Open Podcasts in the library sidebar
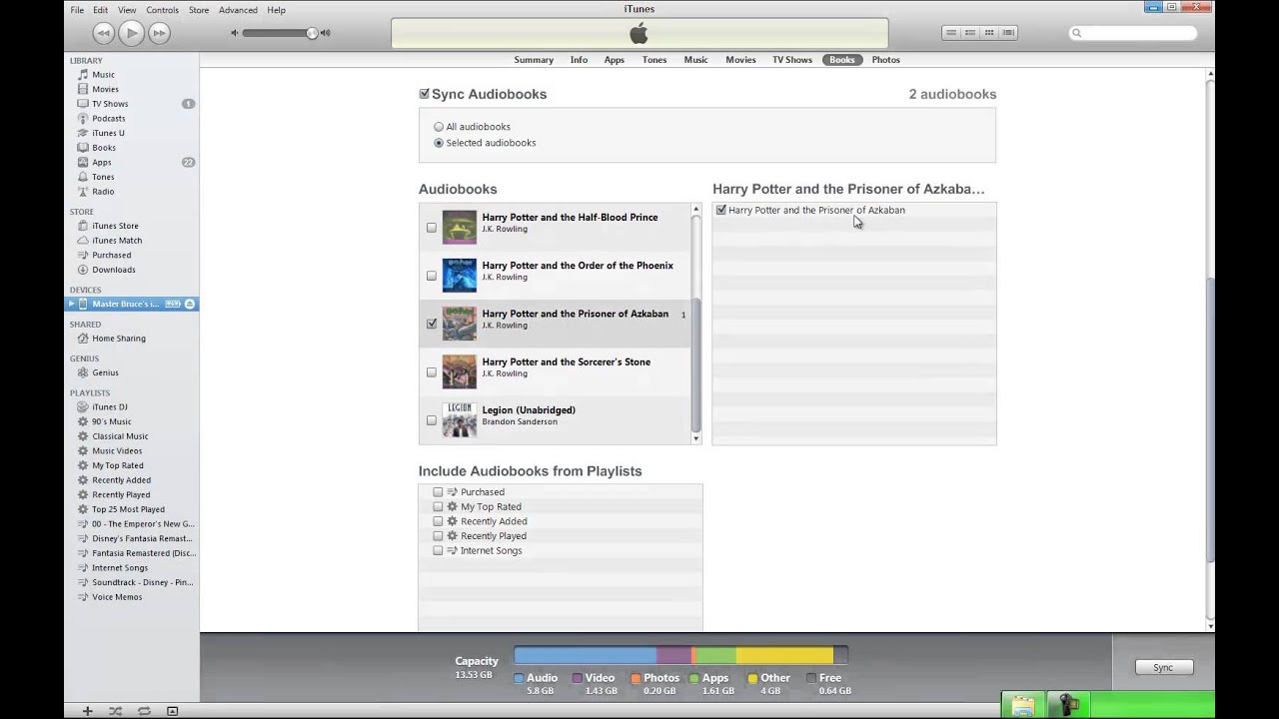 click(108, 118)
